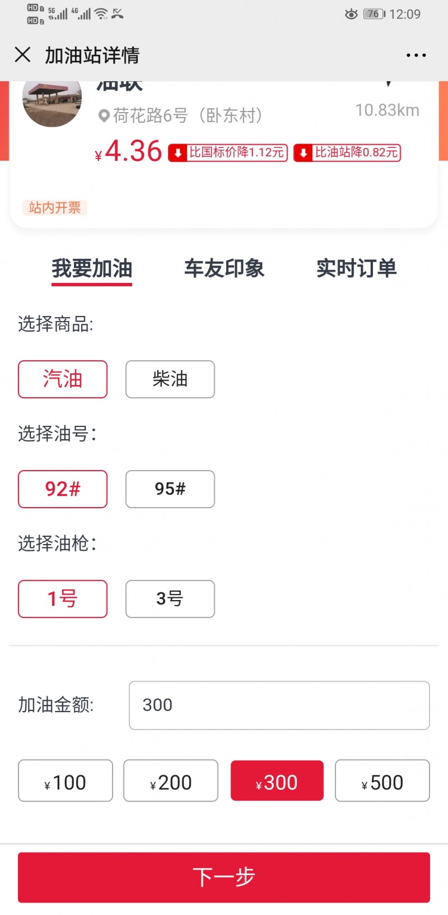Open the 实时订单 tab
Image resolution: width=448 pixels, height=915 pixels.
(x=356, y=269)
